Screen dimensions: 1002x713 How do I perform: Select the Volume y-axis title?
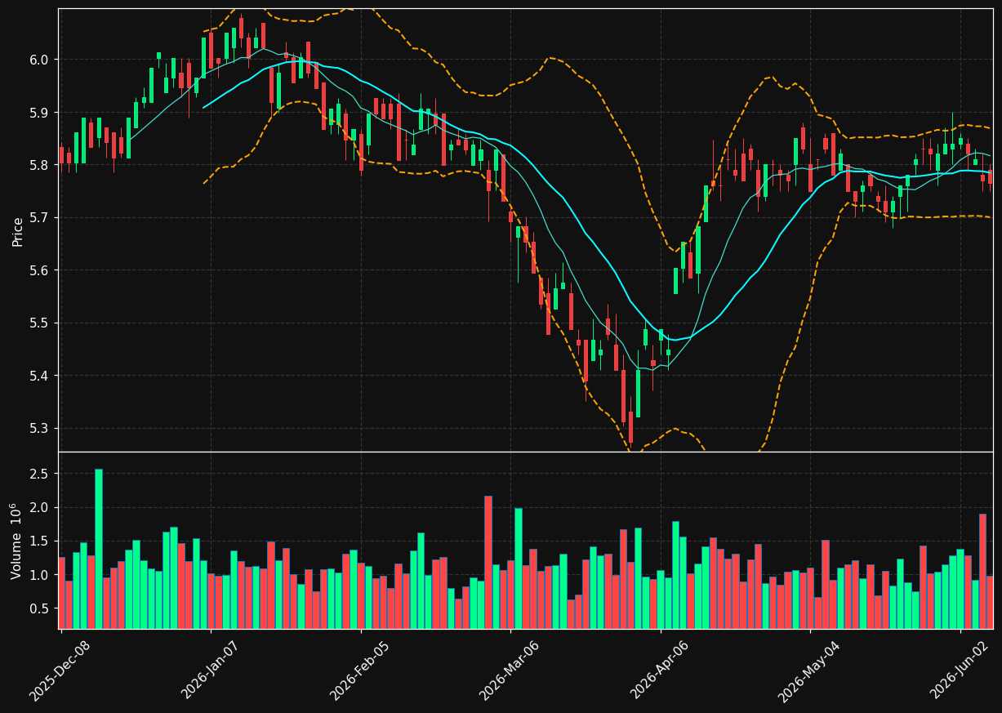[x=17, y=541]
